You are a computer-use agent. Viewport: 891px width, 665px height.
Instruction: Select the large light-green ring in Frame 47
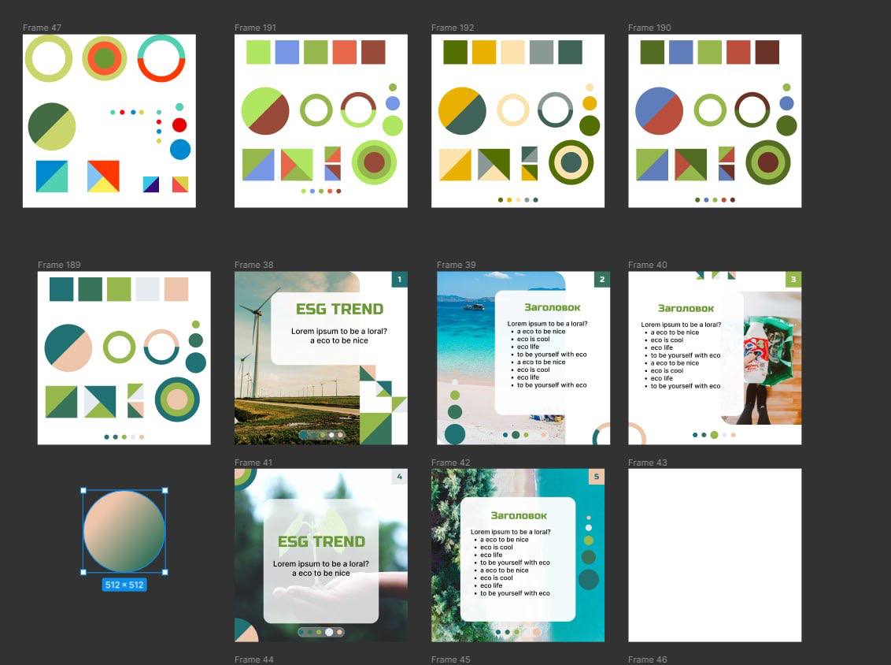click(x=49, y=58)
